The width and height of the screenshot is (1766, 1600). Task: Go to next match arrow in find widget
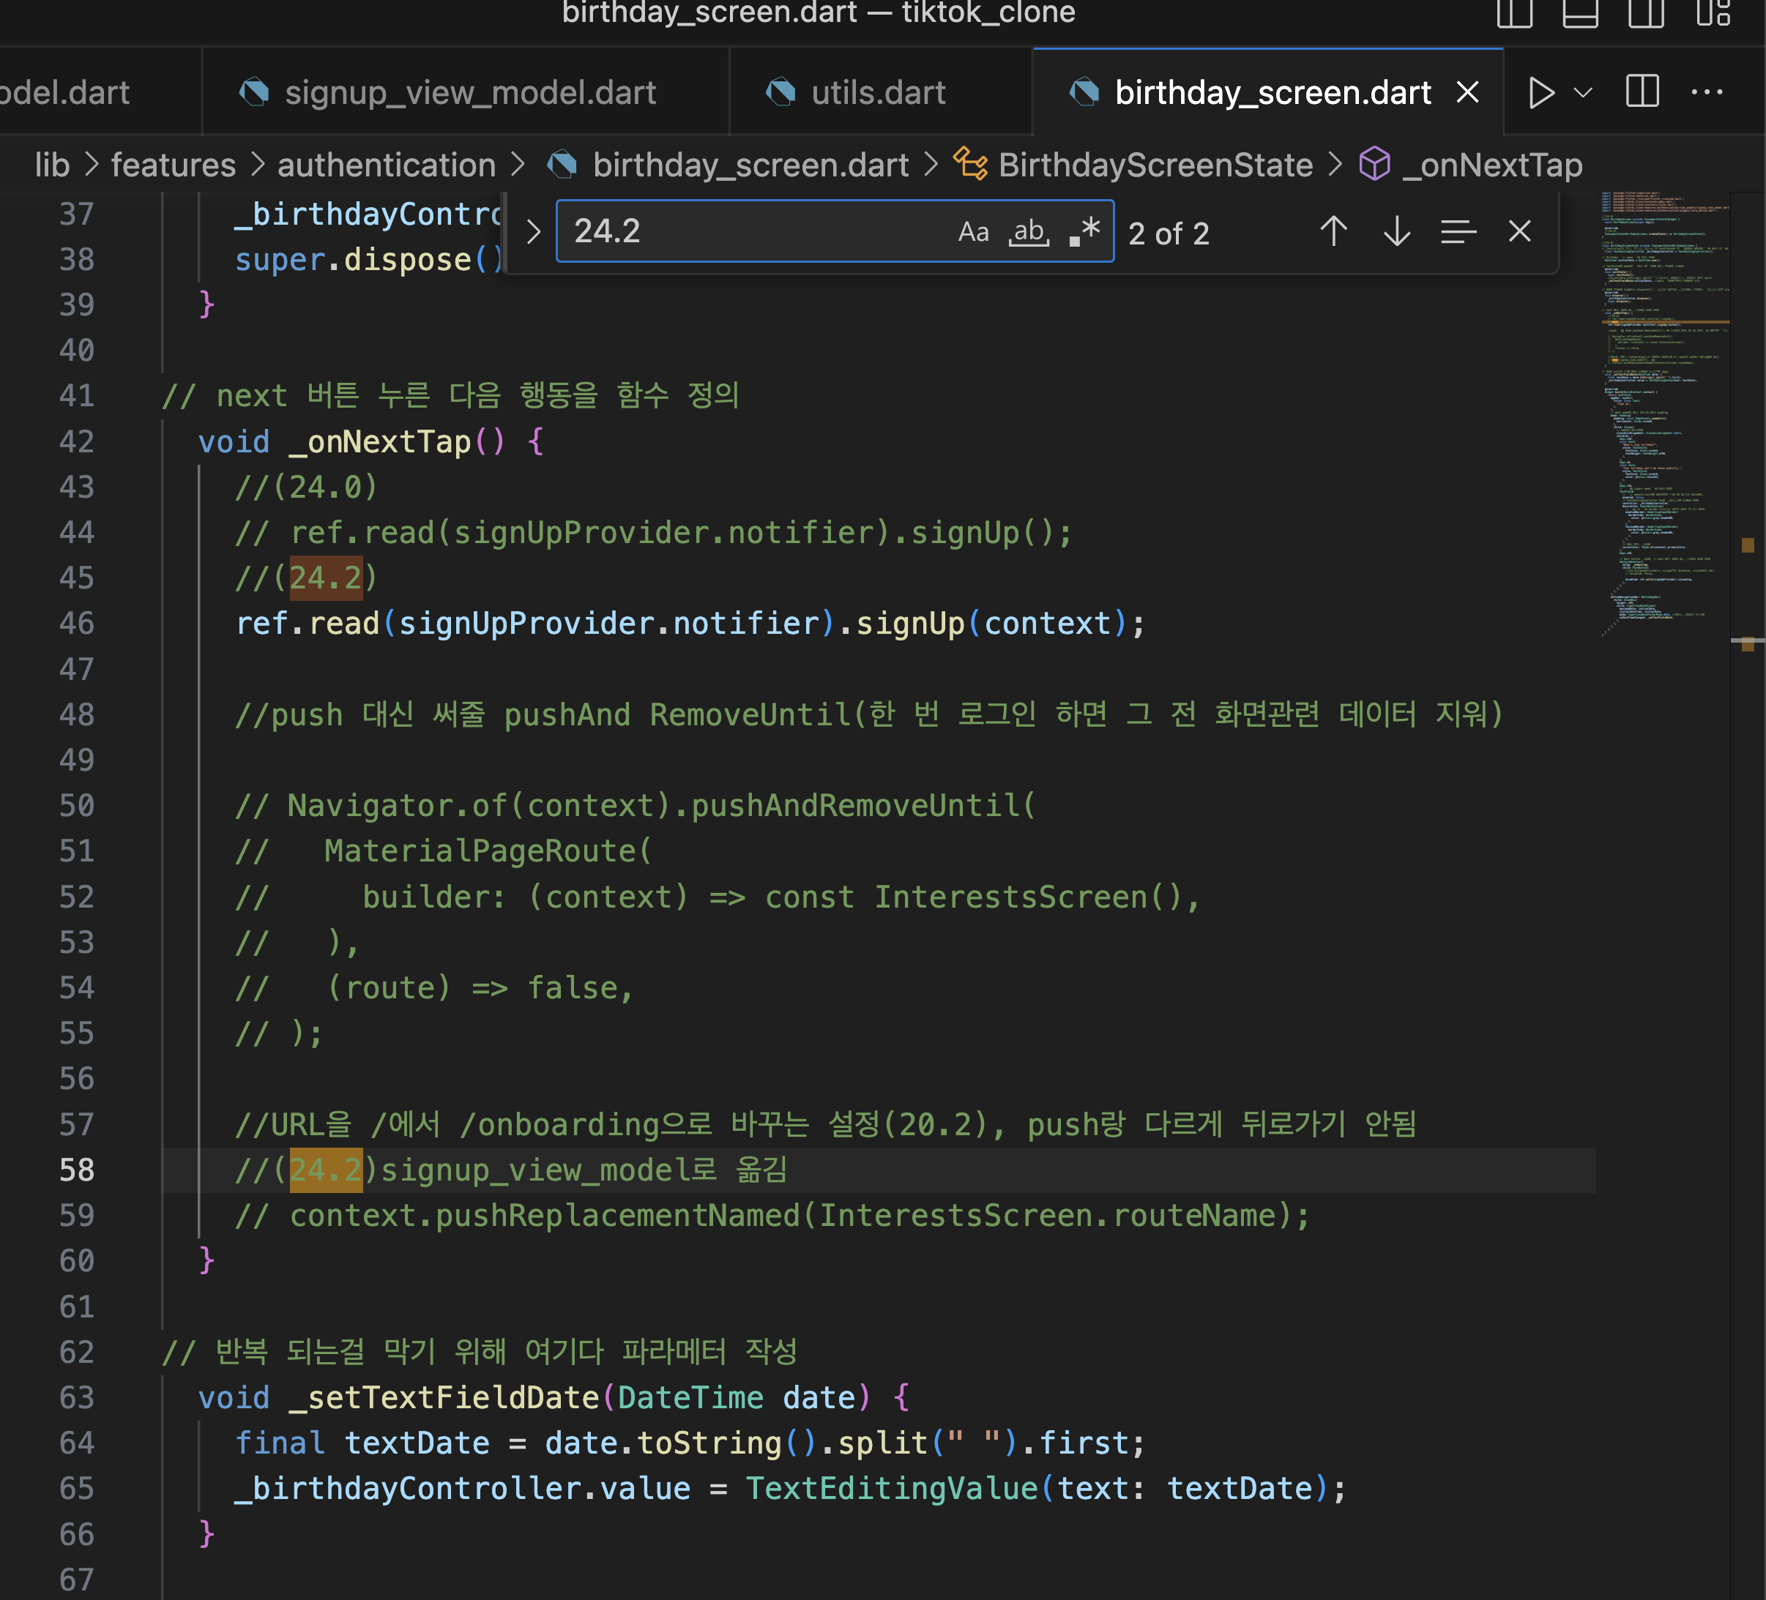1396,232
